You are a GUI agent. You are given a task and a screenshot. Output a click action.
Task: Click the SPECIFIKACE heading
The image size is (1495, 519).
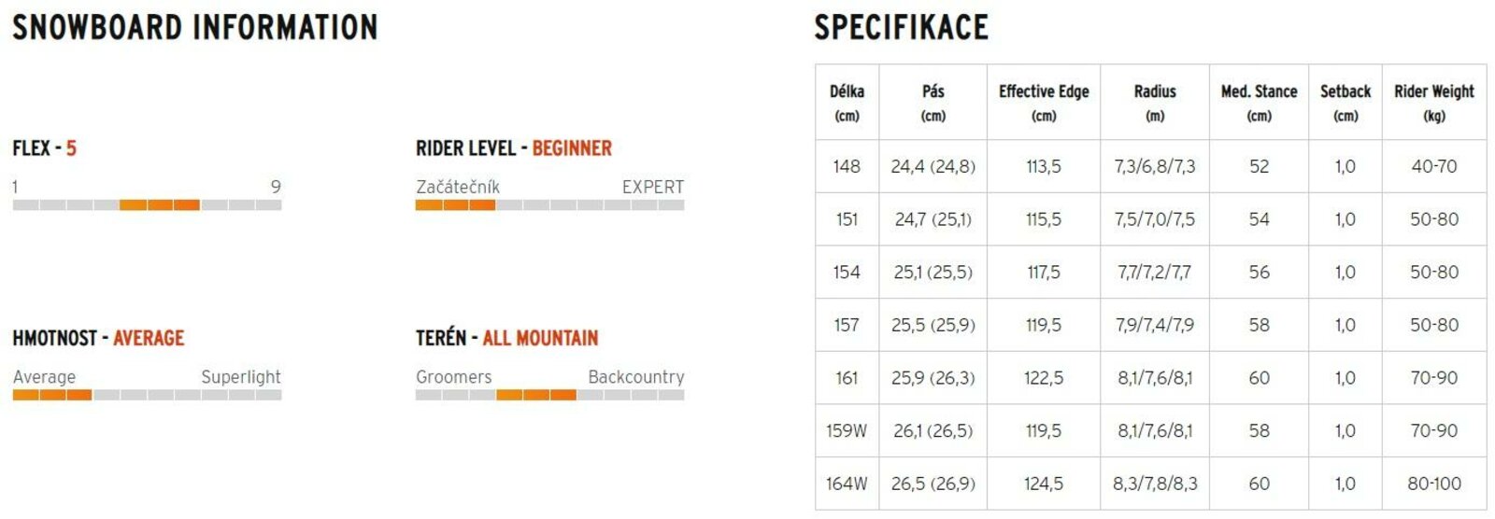[901, 27]
